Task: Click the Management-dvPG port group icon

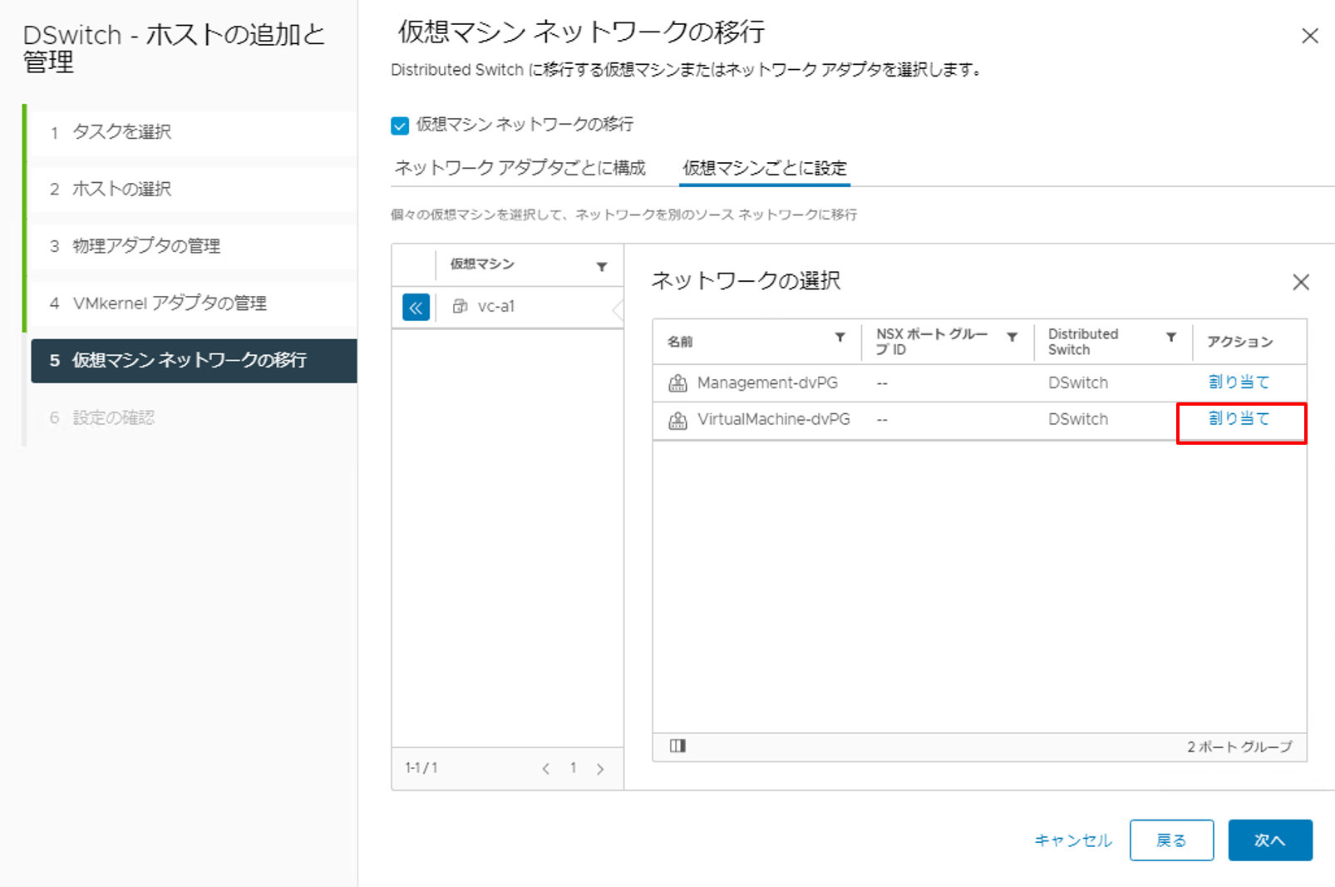Action: click(x=677, y=383)
